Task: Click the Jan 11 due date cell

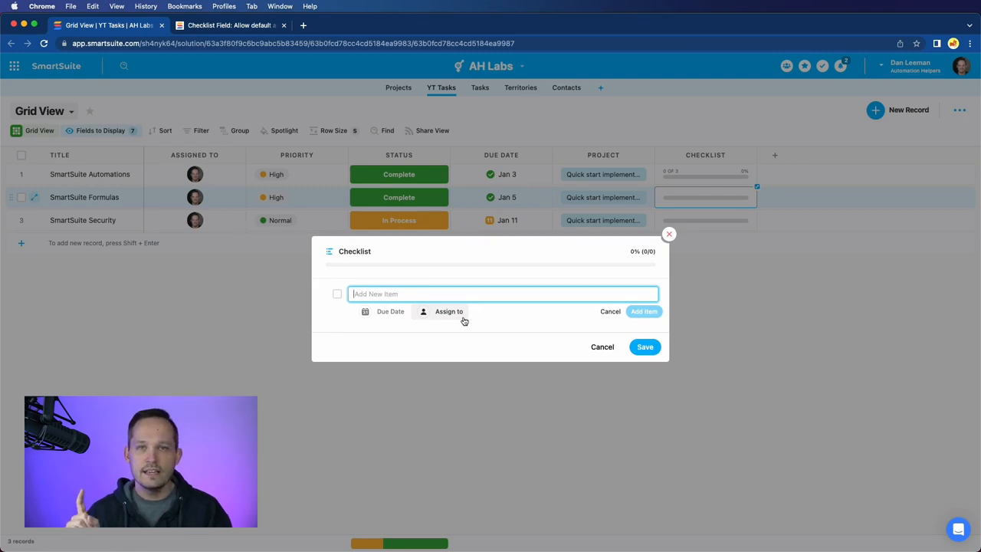Action: [x=501, y=220]
